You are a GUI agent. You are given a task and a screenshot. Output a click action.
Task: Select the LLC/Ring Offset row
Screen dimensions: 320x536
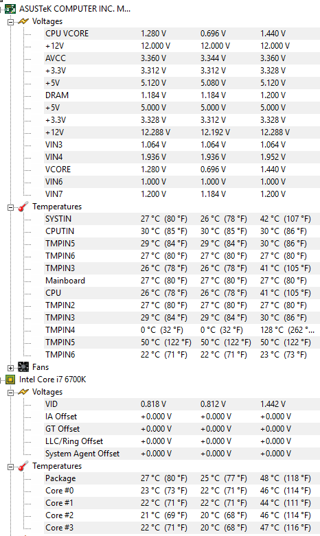click(x=181, y=441)
